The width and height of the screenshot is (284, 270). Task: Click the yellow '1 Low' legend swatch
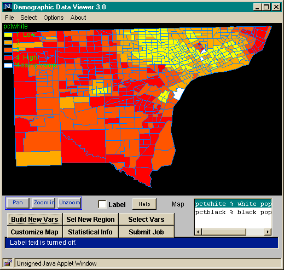8,35
